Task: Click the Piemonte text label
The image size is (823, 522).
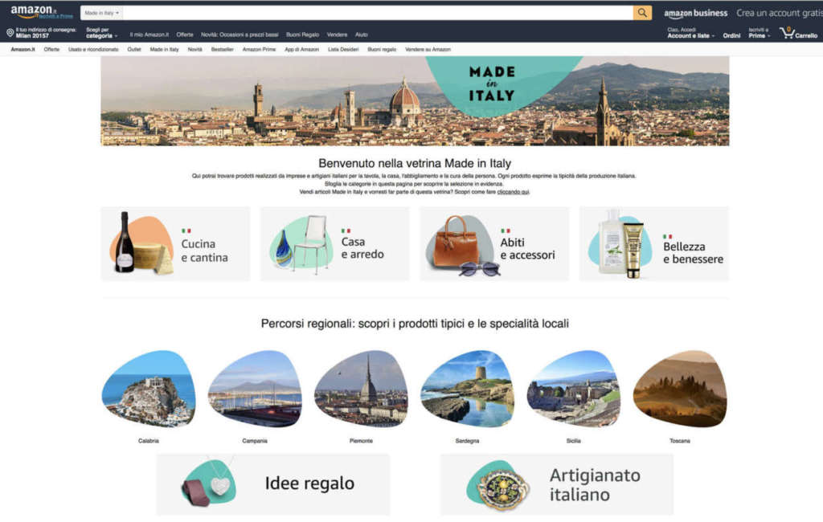Action: coord(361,441)
